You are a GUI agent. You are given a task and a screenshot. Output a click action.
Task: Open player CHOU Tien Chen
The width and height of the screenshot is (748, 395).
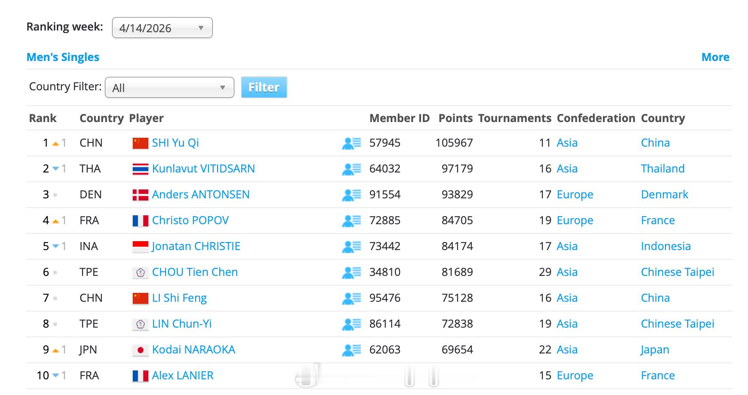pyautogui.click(x=195, y=272)
